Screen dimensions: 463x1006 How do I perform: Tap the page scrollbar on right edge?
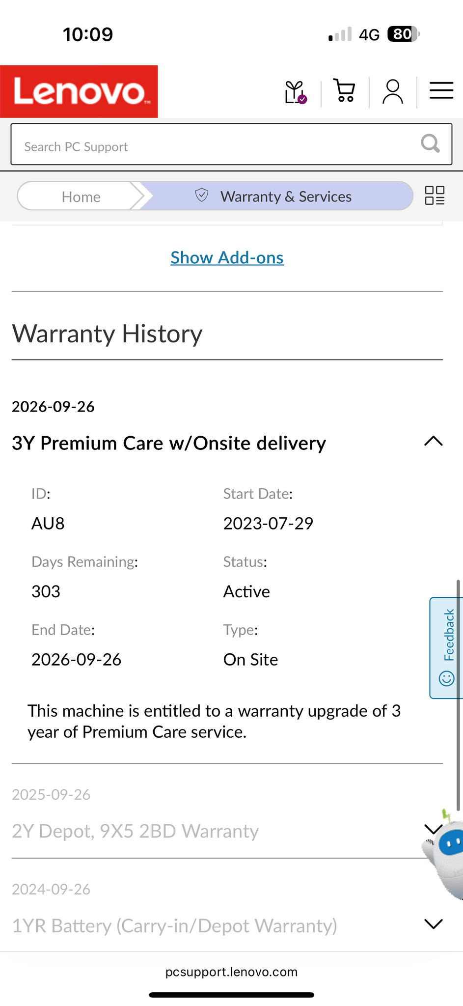click(x=458, y=688)
